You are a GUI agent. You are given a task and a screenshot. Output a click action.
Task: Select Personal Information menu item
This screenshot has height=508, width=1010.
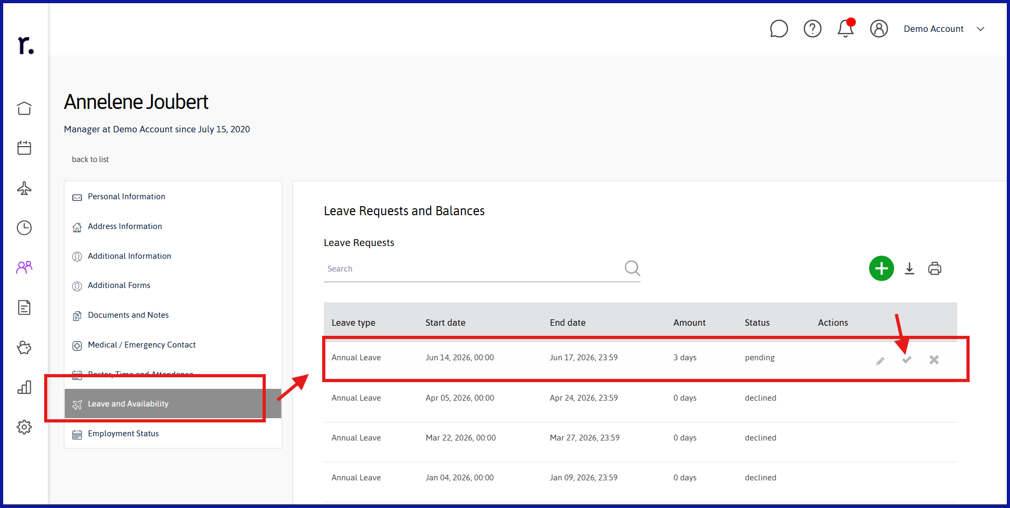(x=127, y=197)
